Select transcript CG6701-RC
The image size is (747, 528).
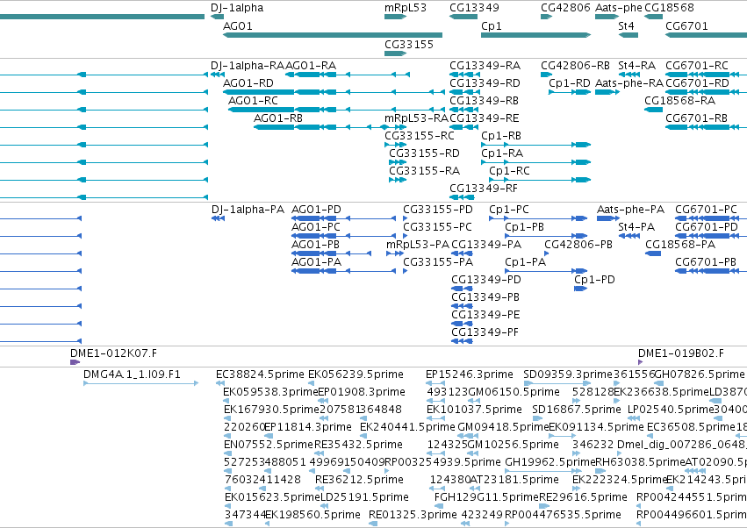coord(697,66)
